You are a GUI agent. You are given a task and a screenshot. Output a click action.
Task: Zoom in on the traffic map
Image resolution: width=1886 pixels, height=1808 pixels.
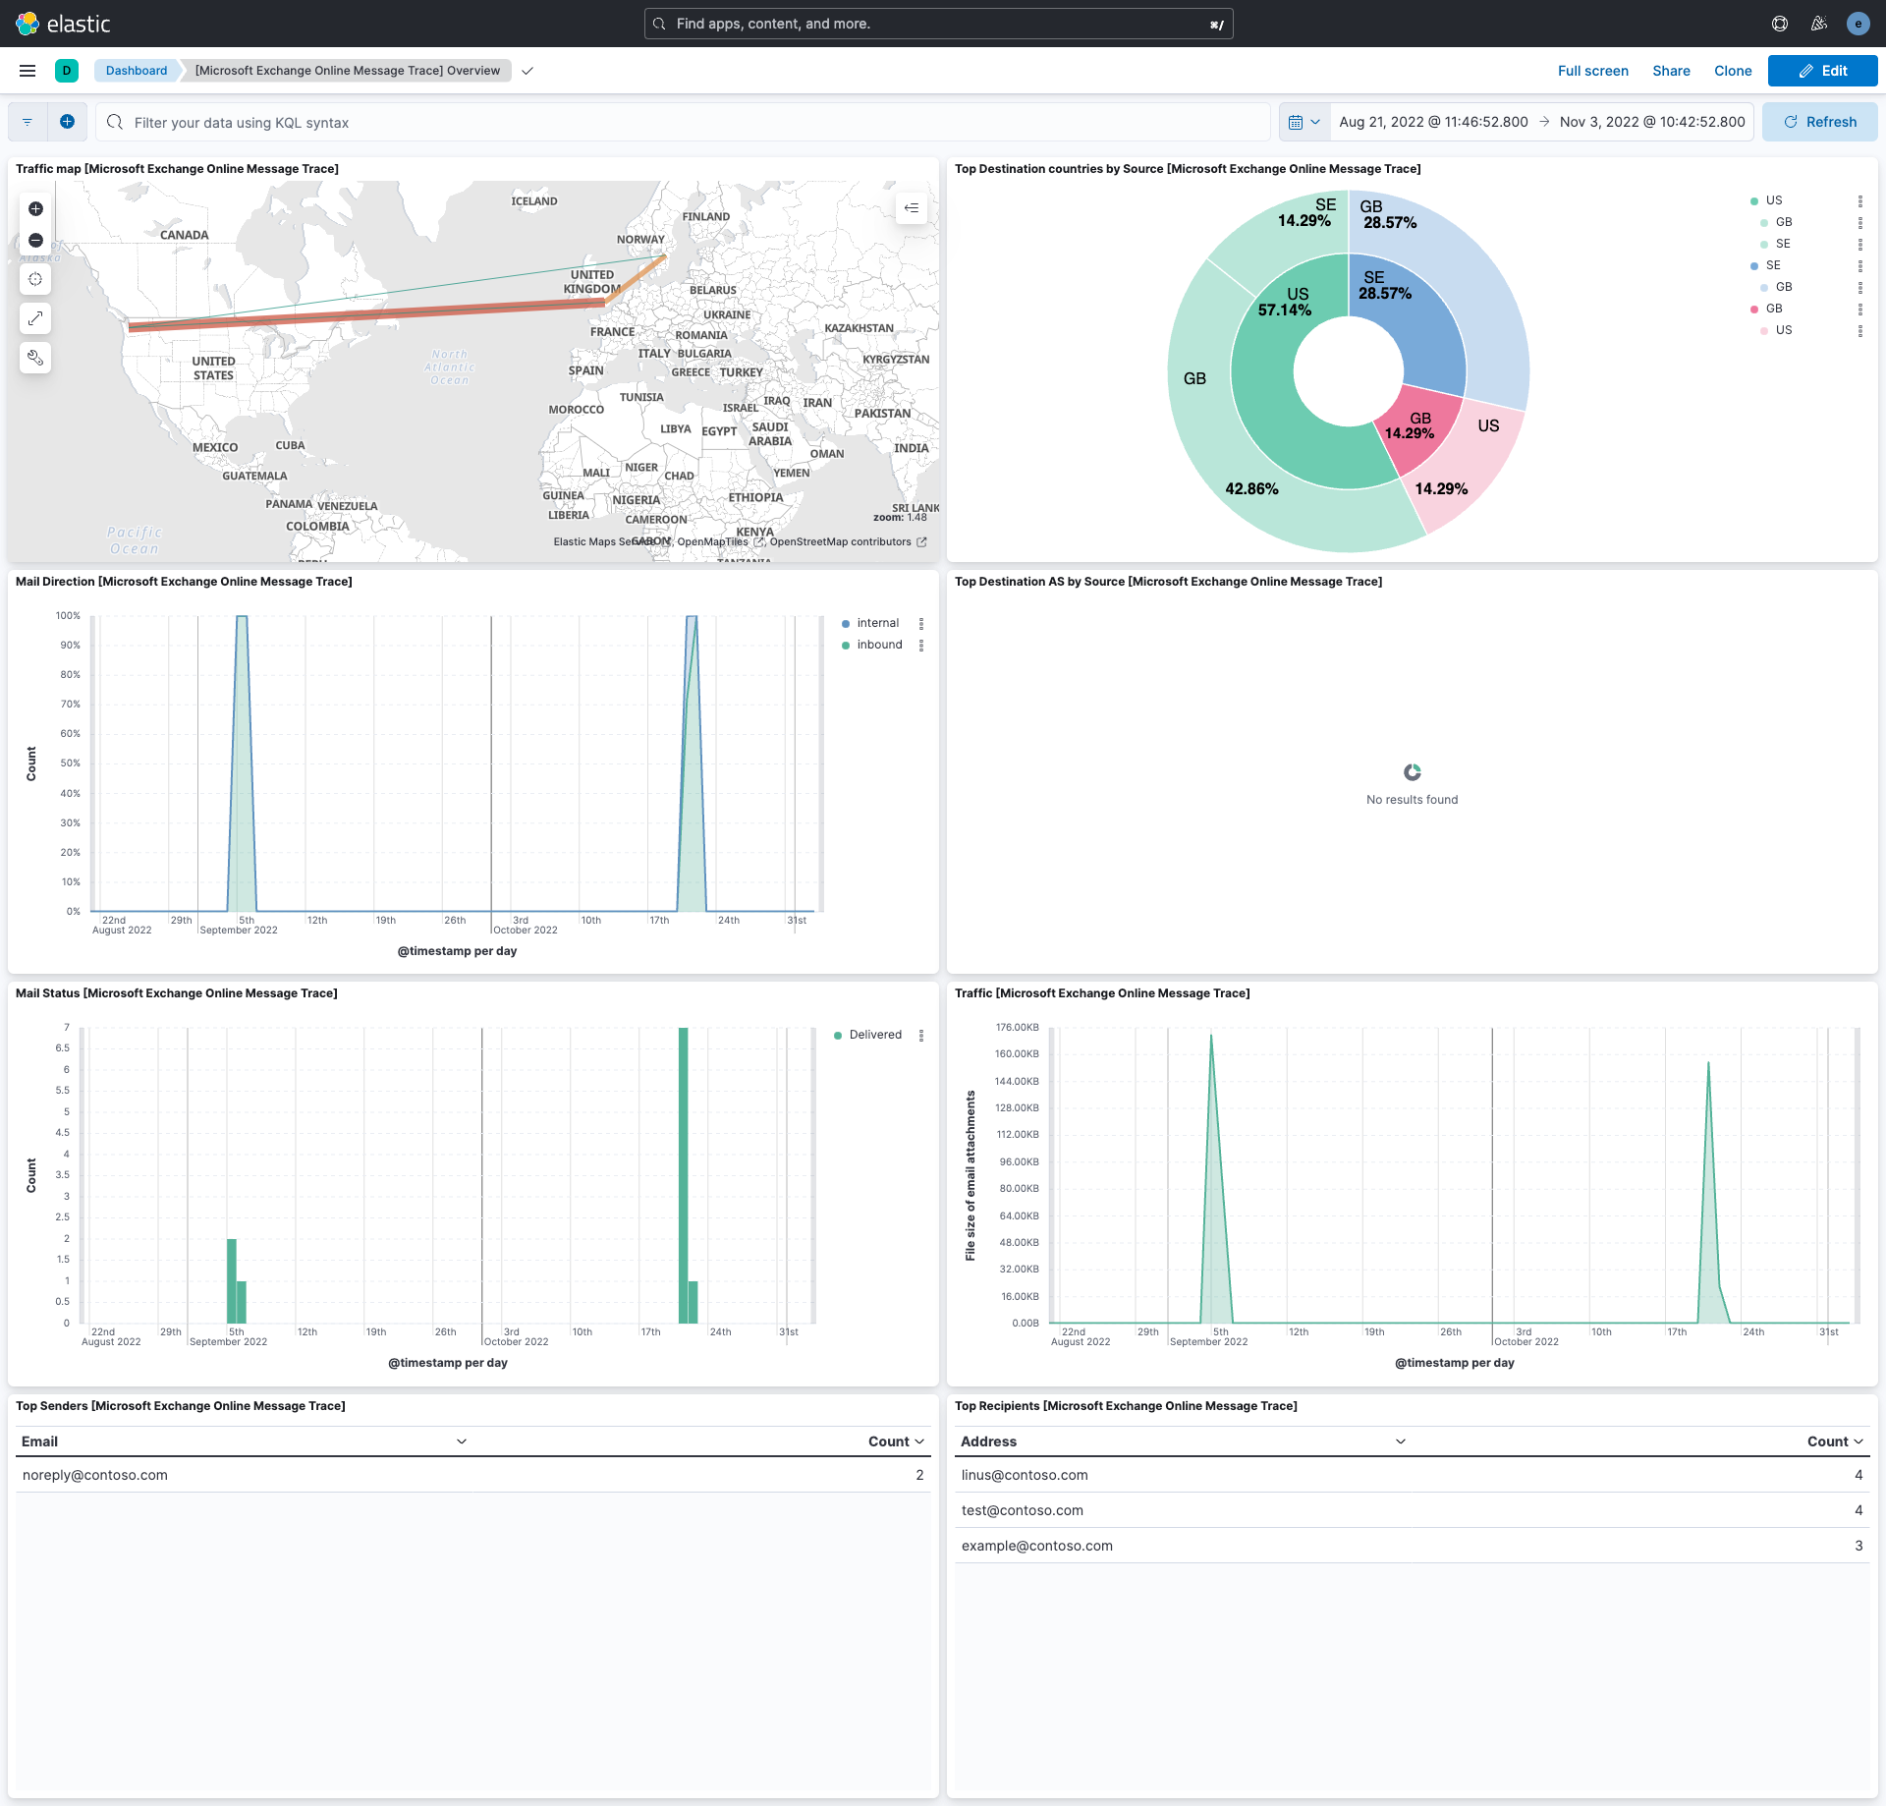pyautogui.click(x=35, y=208)
